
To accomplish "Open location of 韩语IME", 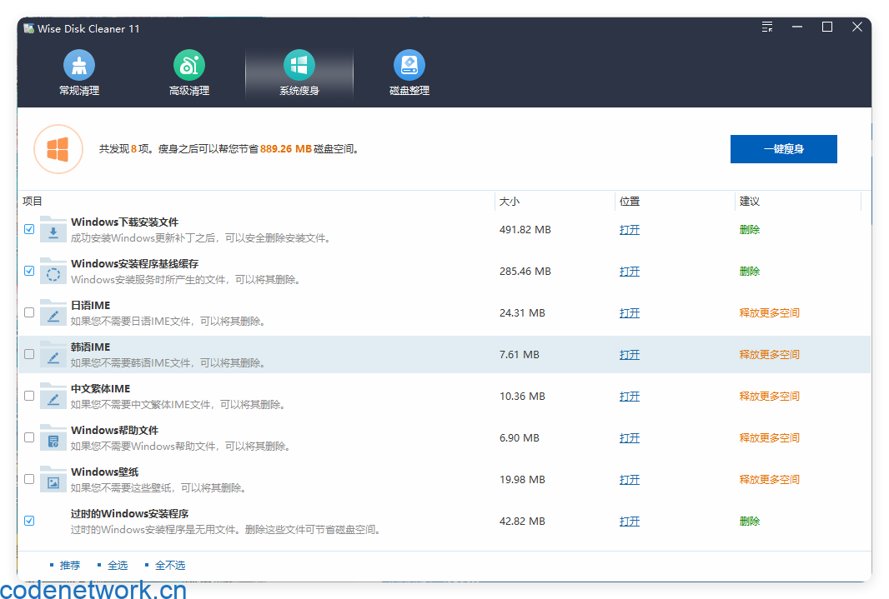I will [x=630, y=354].
